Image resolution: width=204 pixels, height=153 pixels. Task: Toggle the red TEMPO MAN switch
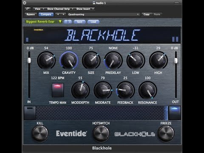[58, 90]
